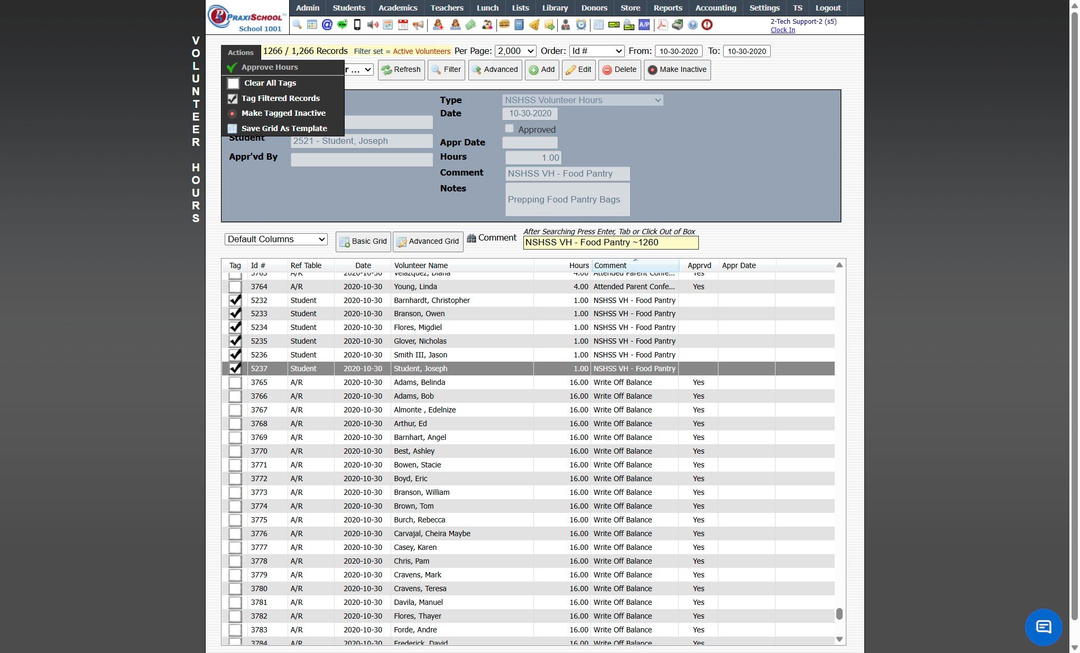1080x653 pixels.
Task: Click the Make Inactive button
Action: pyautogui.click(x=677, y=70)
